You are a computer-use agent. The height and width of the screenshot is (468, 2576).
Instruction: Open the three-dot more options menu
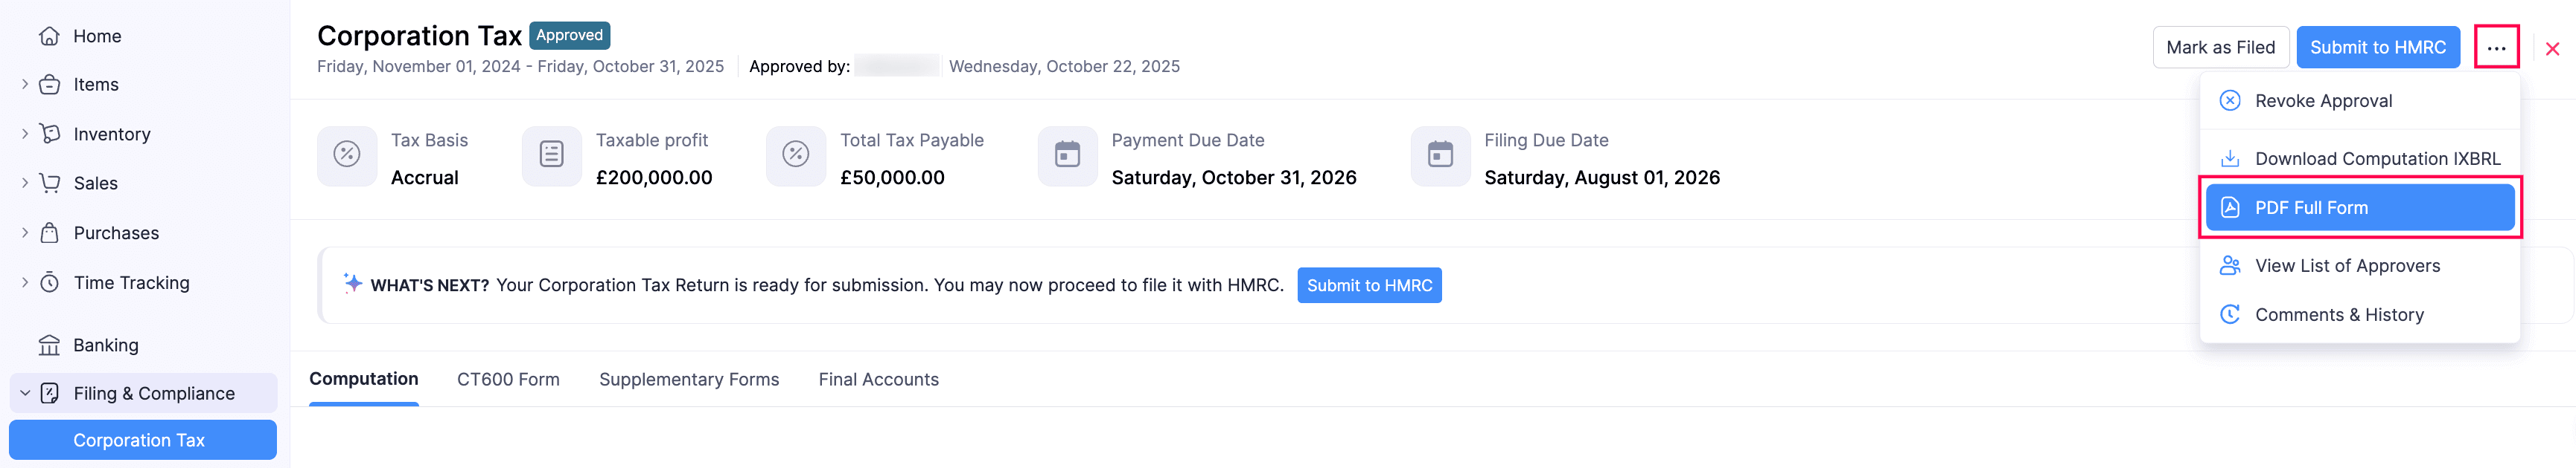pyautogui.click(x=2495, y=48)
